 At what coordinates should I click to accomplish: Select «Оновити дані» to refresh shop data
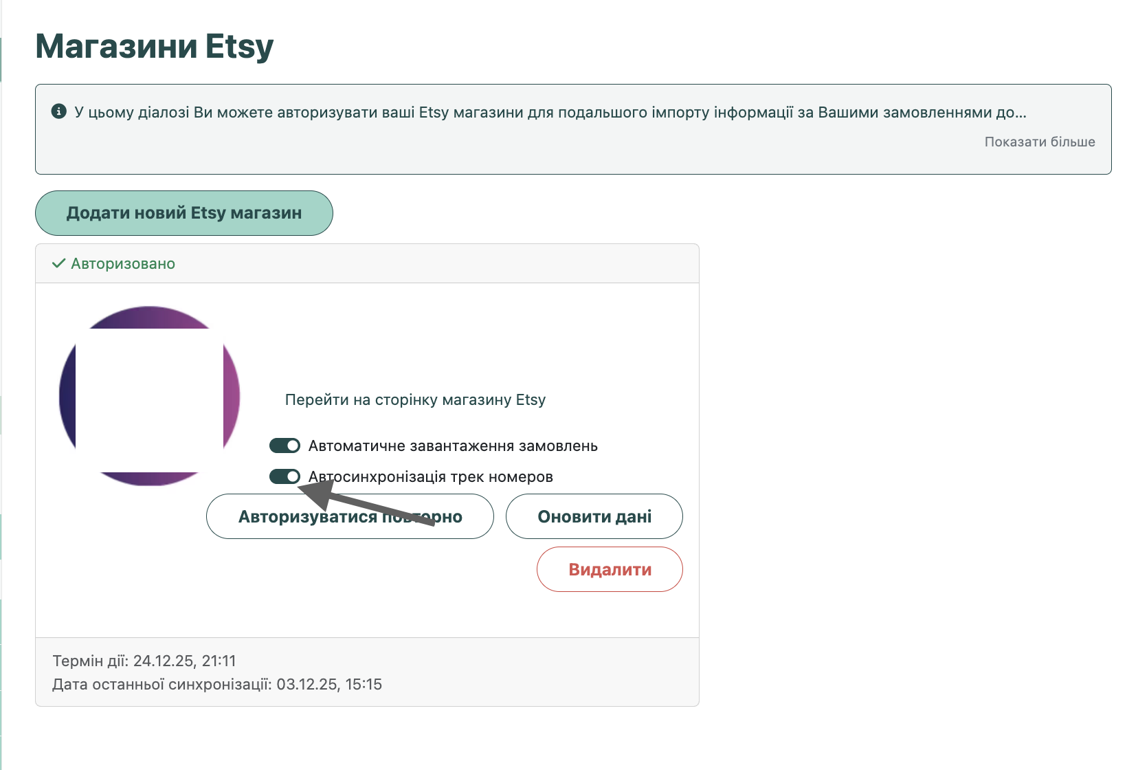(x=594, y=516)
